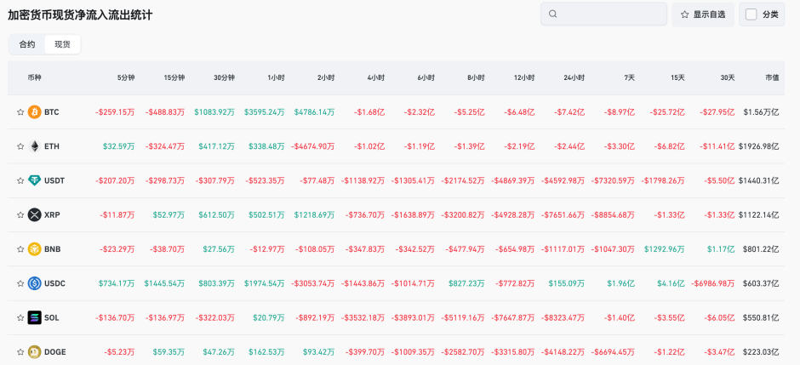The height and width of the screenshot is (365, 800).
Task: Click the Bitcoin coin icon
Action: [34, 112]
